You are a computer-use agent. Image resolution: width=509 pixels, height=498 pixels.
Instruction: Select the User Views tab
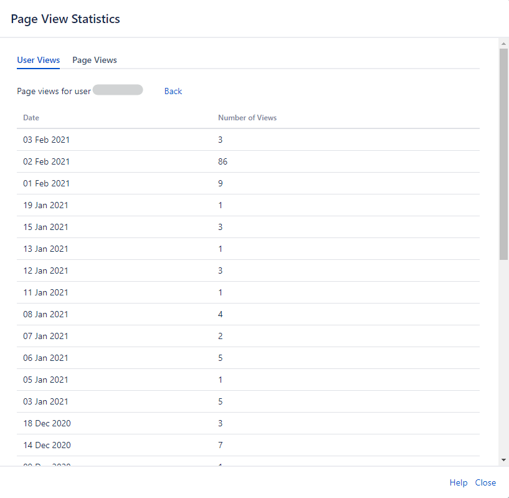click(x=39, y=60)
